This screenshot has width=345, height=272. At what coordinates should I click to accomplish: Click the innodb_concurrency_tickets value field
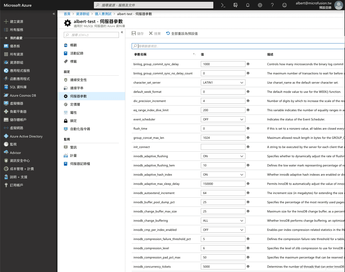tap(223, 267)
